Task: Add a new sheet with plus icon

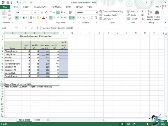Action: point(49,120)
